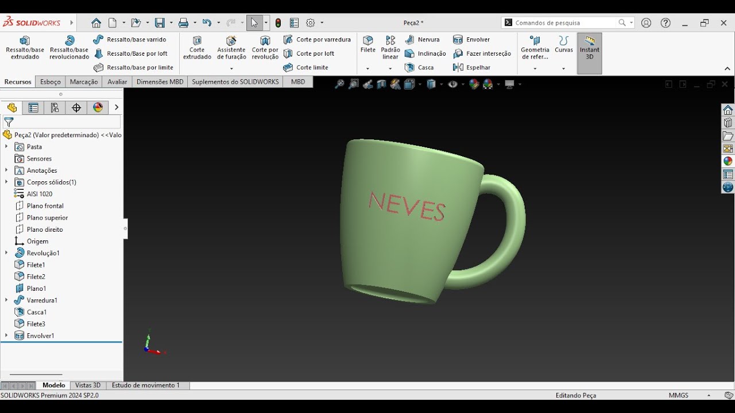Create a new document with the New icon
The image size is (735, 413).
point(113,23)
